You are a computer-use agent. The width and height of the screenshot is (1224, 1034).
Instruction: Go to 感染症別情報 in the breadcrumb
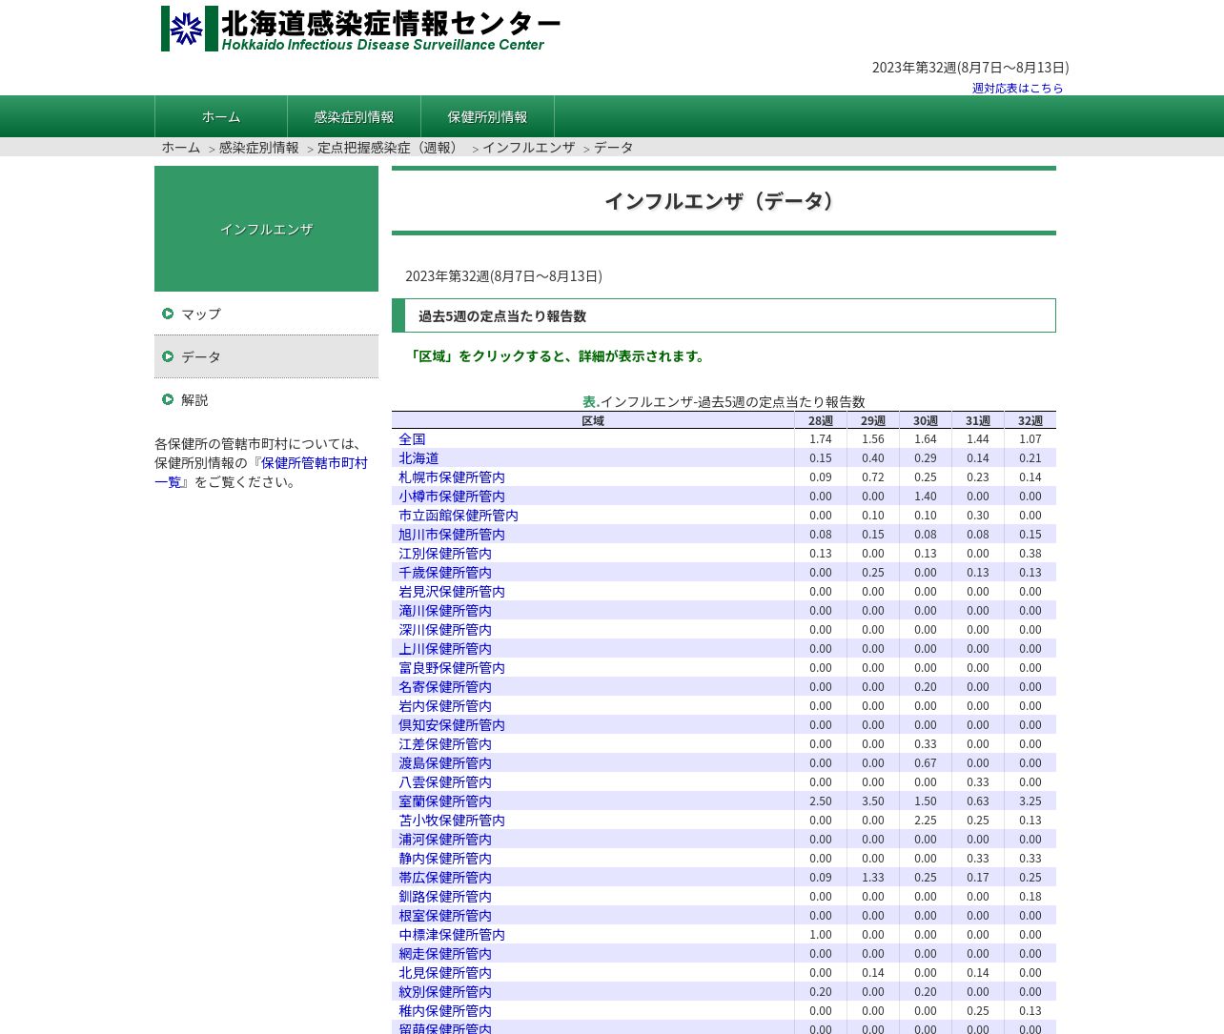click(258, 147)
